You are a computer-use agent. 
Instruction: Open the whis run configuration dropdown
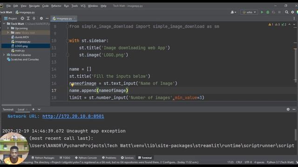(x=249, y=13)
